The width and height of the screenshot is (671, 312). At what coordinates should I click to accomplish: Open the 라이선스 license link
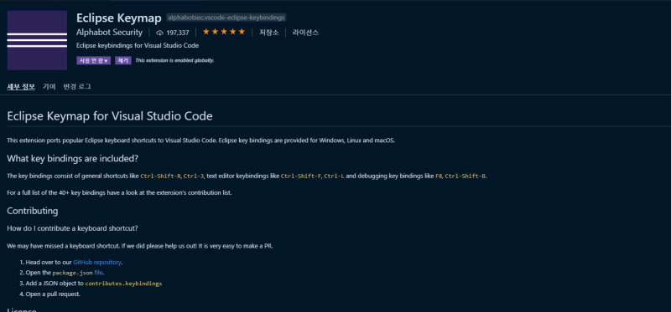pyautogui.click(x=305, y=33)
